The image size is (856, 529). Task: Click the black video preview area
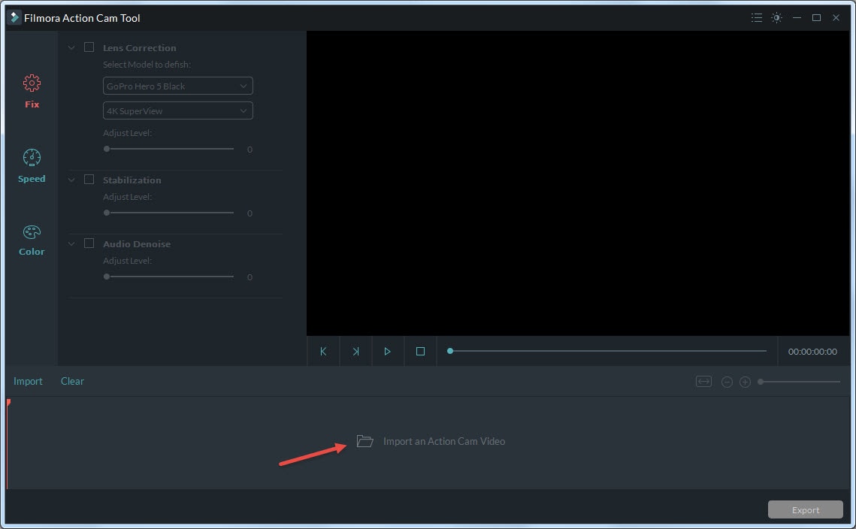pyautogui.click(x=578, y=183)
